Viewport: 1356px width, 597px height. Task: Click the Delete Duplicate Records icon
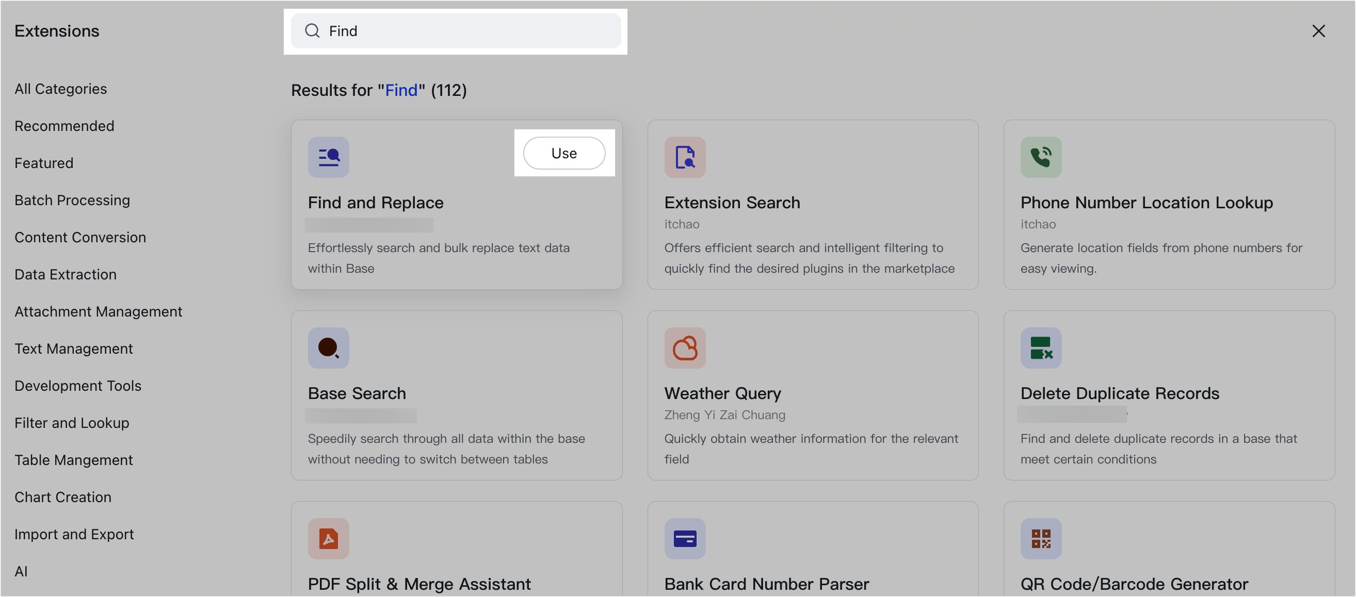pos(1041,347)
